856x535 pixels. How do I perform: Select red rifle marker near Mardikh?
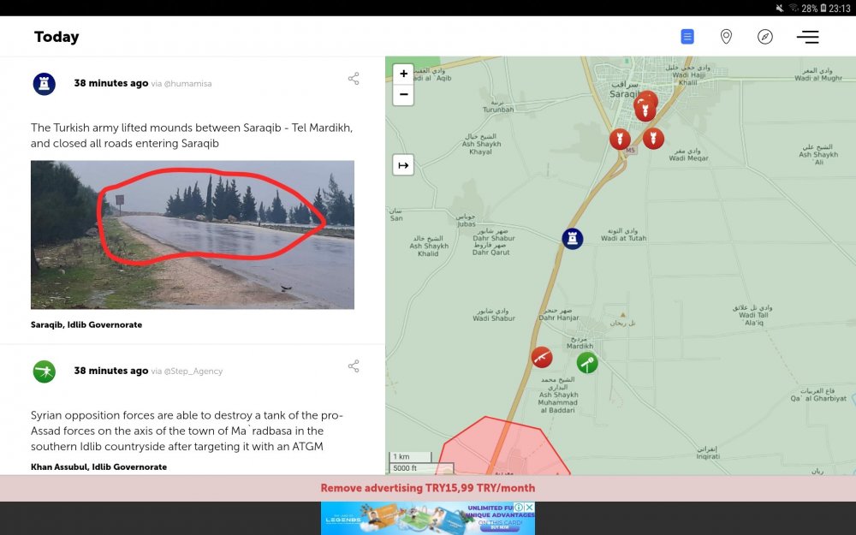[x=541, y=357]
